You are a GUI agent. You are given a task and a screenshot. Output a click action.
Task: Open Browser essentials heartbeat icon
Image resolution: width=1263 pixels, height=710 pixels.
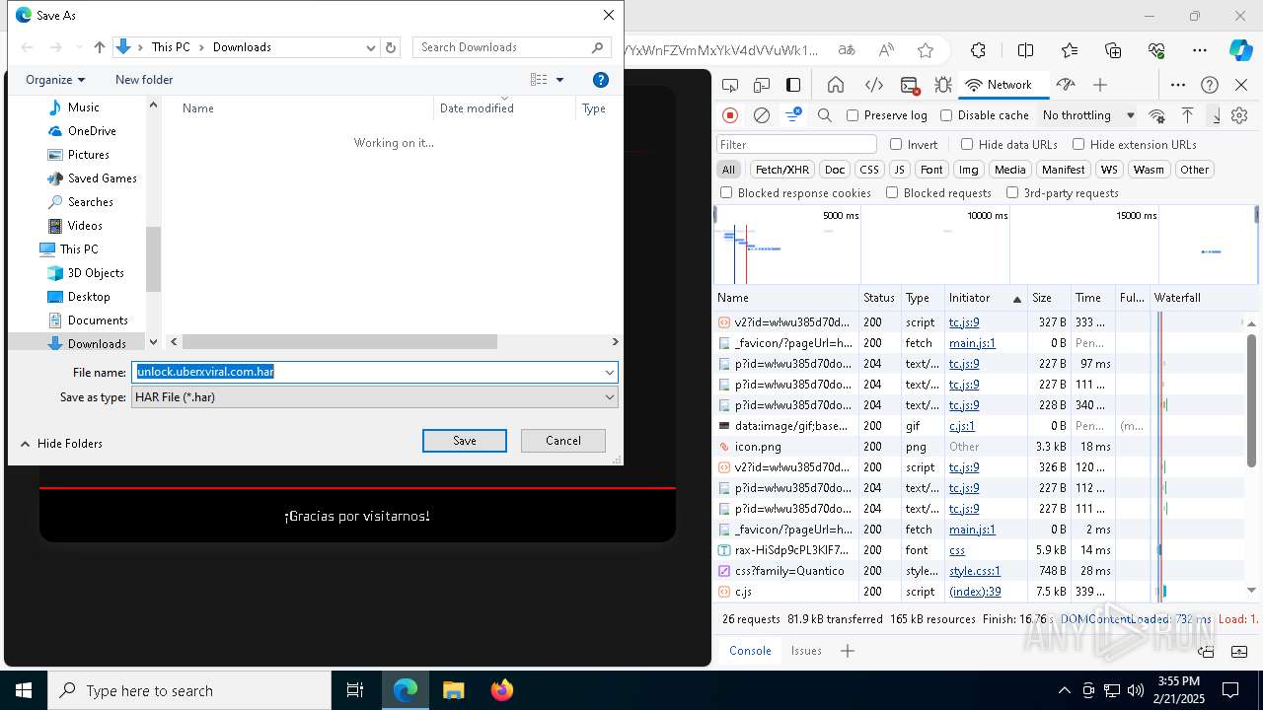[1156, 50]
